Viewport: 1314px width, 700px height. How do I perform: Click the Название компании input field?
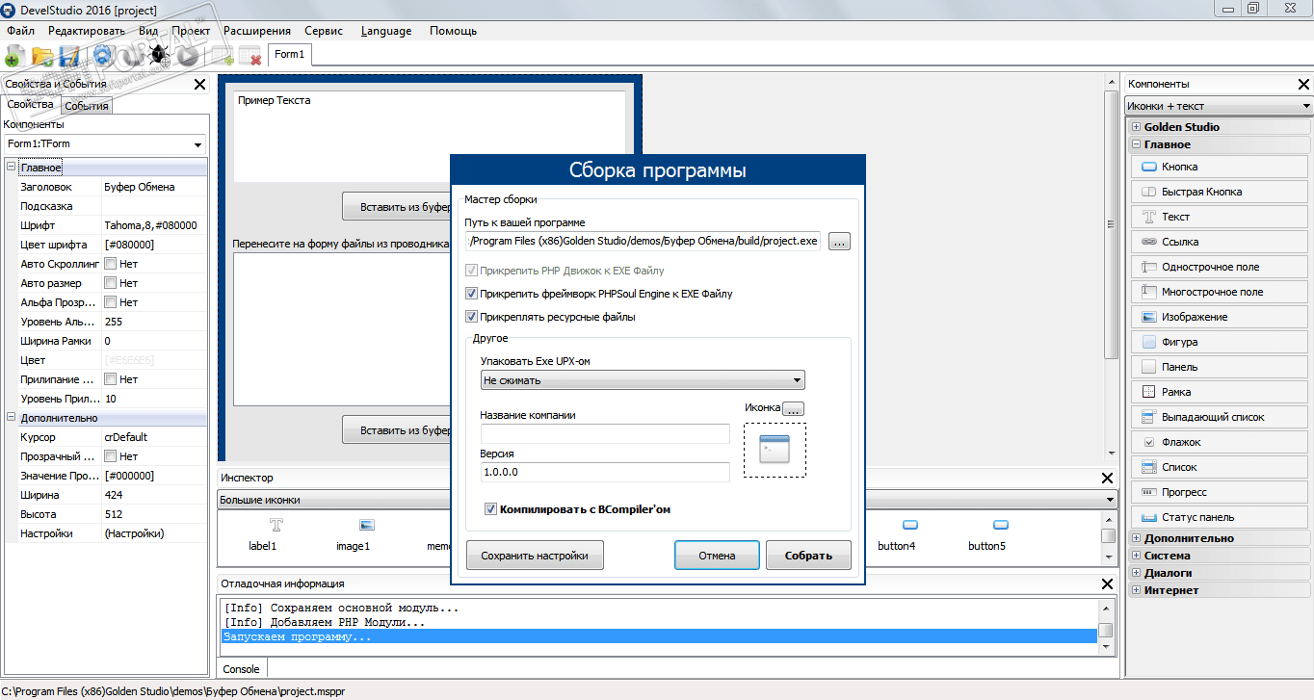(605, 434)
